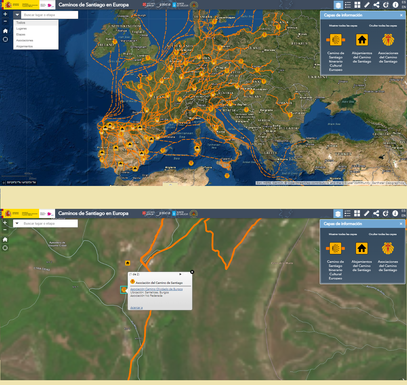407x385 pixels.
Task: Open the legend list tool in top map toolbar
Action: [x=348, y=5]
